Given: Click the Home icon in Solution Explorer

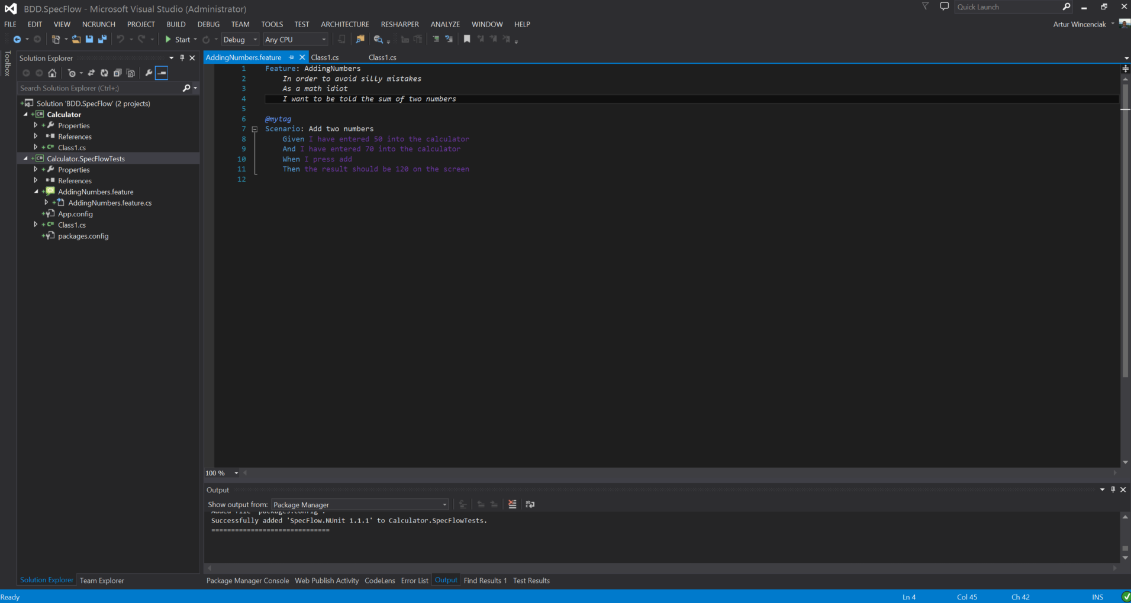Looking at the screenshot, I should coord(52,73).
